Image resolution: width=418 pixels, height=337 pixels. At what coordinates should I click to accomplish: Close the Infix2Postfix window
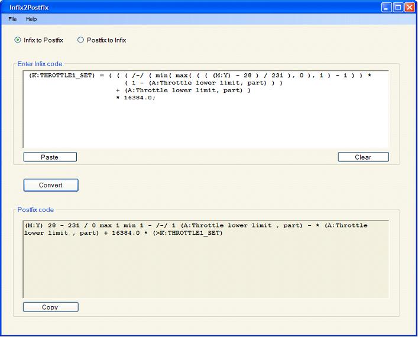[x=410, y=8]
